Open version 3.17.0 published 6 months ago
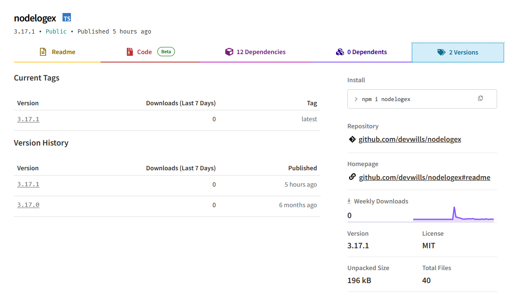 28,205
